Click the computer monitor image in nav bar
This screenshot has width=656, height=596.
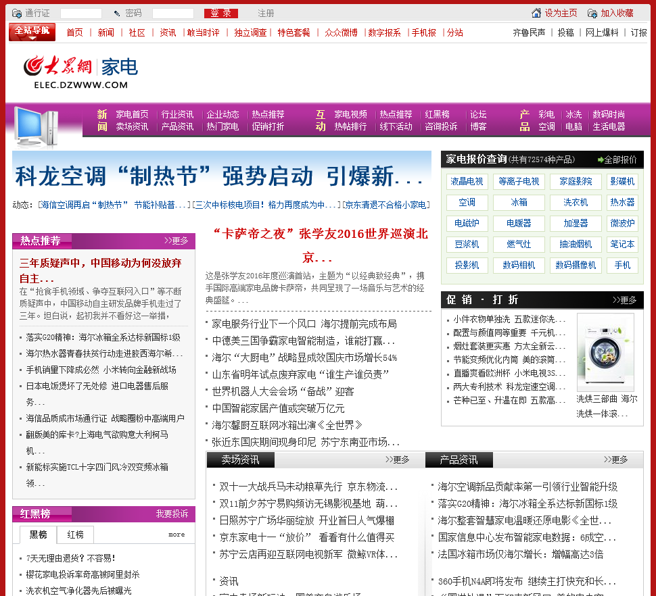[x=36, y=128]
